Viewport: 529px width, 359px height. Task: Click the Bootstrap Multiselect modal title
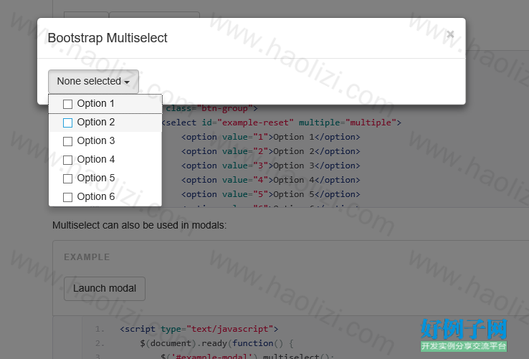108,38
